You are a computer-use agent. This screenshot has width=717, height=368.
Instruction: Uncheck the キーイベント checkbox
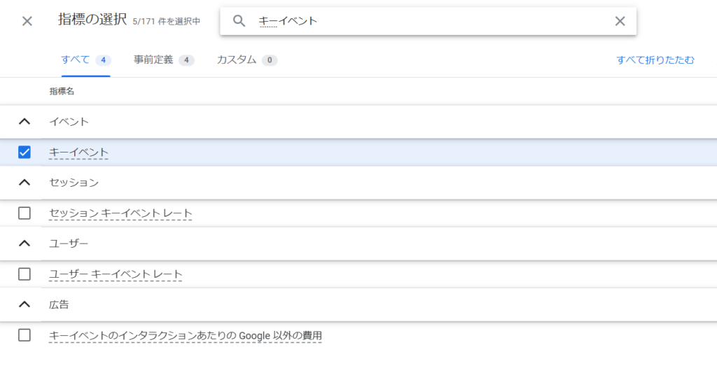coord(25,152)
